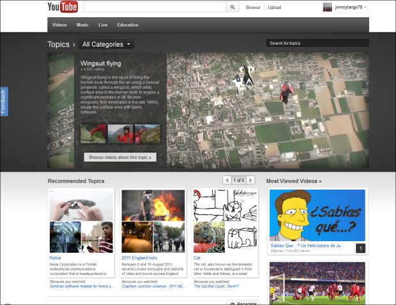
Task: Select the Live tab
Action: pyautogui.click(x=103, y=25)
